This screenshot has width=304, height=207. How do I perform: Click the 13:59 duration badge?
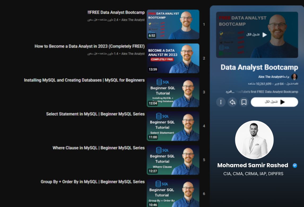click(153, 70)
